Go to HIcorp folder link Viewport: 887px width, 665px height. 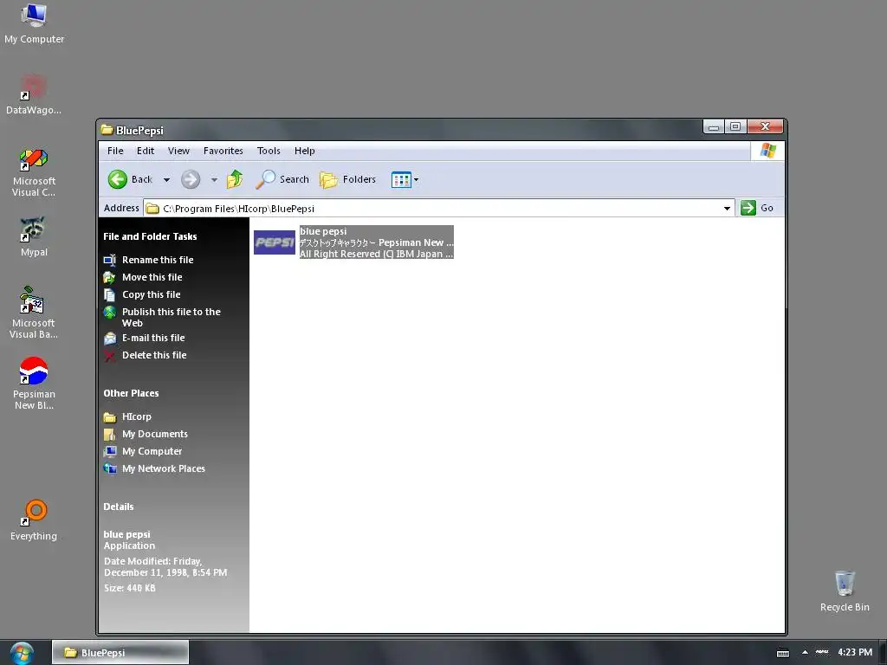(128, 416)
